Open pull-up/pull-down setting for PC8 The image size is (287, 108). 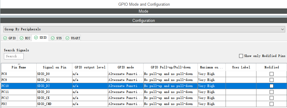170,74
